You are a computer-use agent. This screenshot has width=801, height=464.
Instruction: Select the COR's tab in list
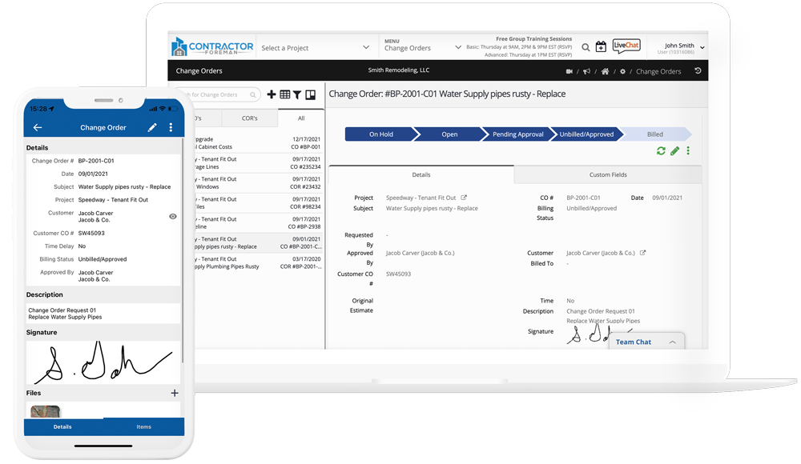click(x=249, y=118)
